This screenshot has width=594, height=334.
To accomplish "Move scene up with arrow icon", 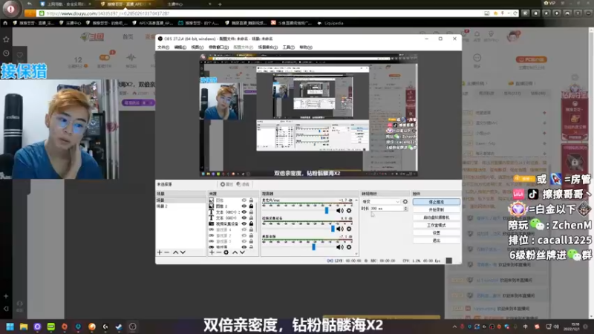I will pyautogui.click(x=175, y=252).
